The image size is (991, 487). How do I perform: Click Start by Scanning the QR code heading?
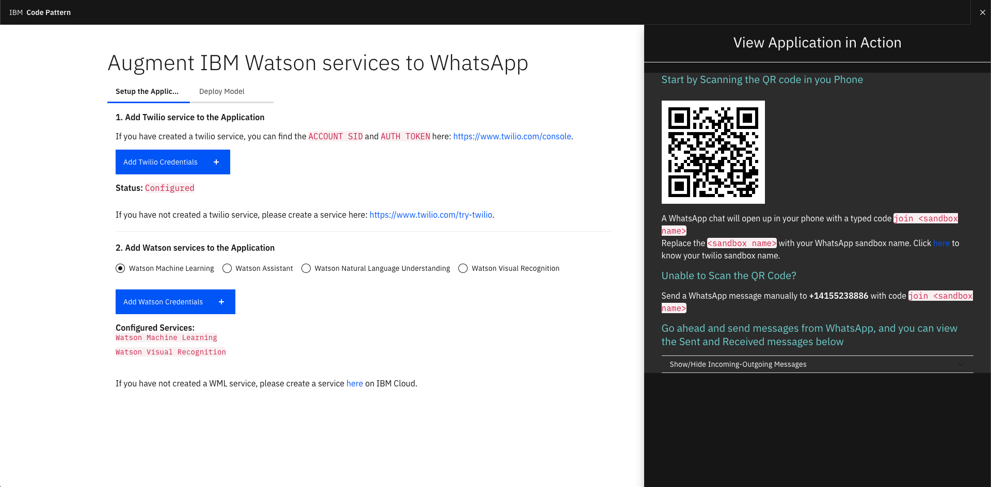[x=762, y=79]
